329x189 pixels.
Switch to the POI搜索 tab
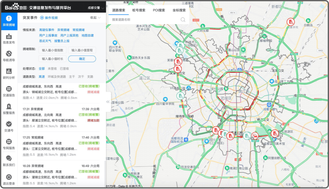pos(159,10)
